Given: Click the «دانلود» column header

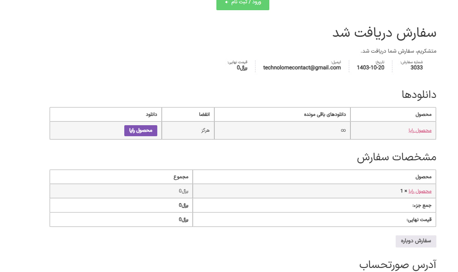Looking at the screenshot, I should 152,114.
